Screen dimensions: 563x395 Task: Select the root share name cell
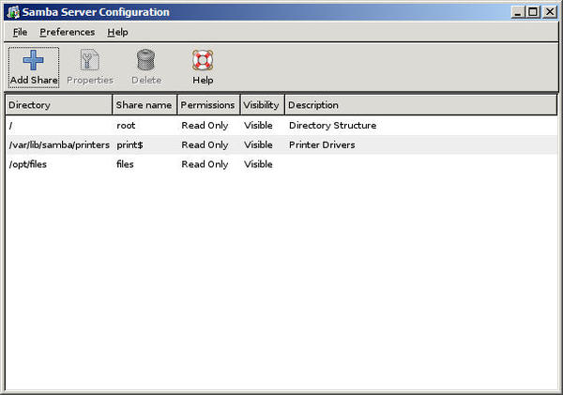[126, 126]
